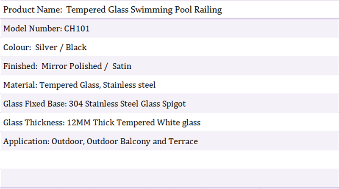Click the Product Name row text
Image resolution: width=339 pixels, height=189 pixels.
coord(113,10)
